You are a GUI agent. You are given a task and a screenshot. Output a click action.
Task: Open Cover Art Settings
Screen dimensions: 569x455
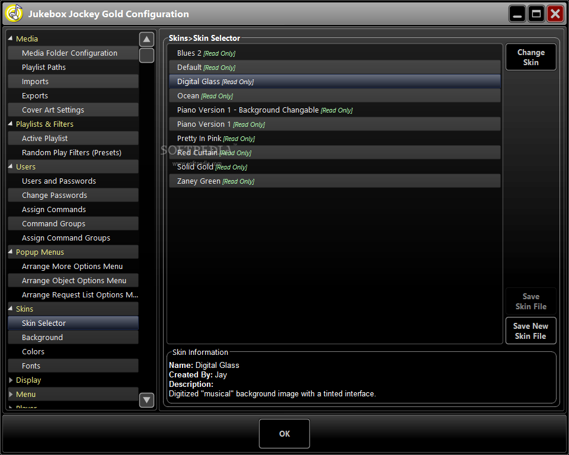[73, 110]
